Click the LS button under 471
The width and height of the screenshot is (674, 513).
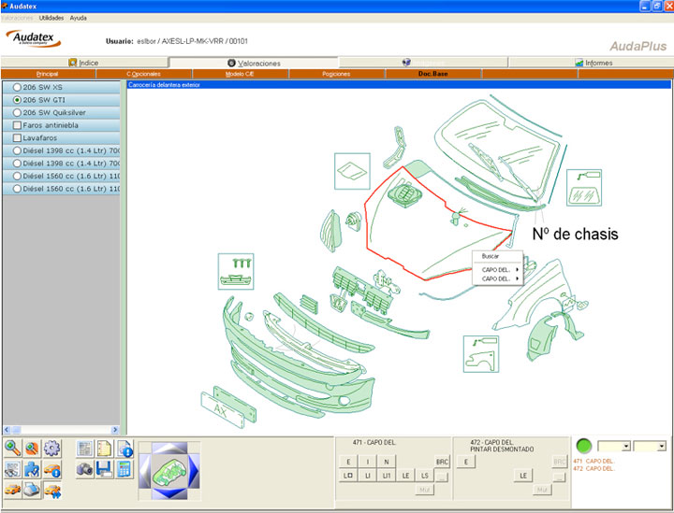pos(425,476)
